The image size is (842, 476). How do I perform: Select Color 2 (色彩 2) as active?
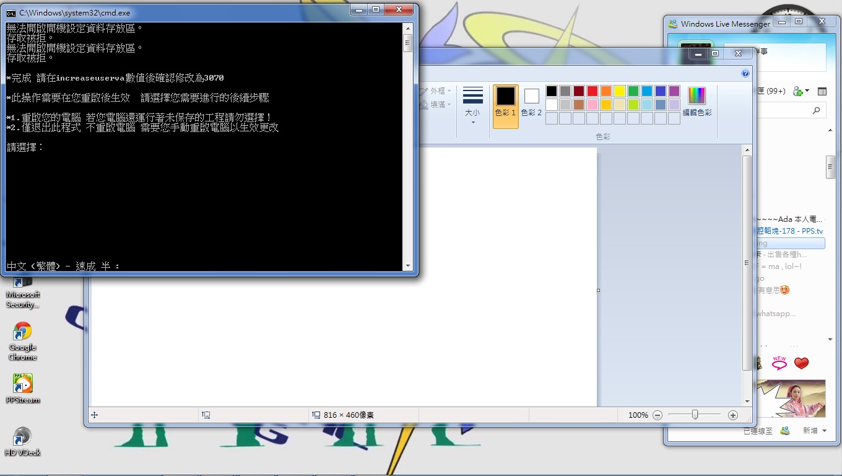tap(531, 102)
